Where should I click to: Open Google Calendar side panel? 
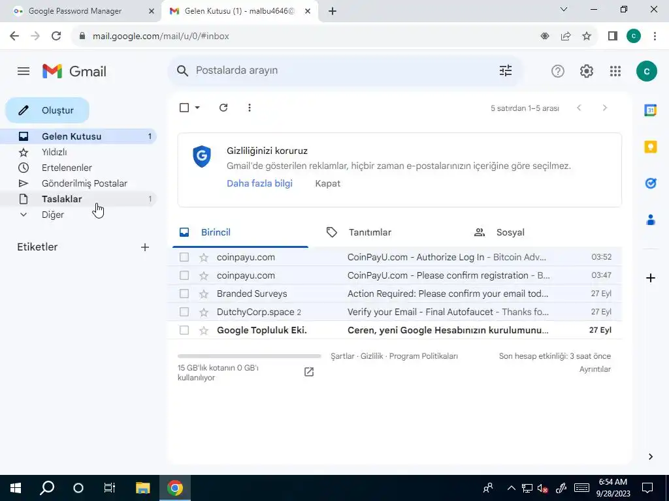[x=650, y=110]
